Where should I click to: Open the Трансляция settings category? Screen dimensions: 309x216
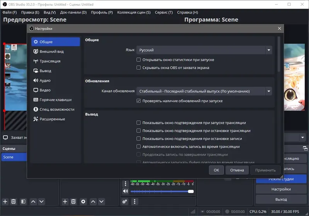tap(56, 61)
